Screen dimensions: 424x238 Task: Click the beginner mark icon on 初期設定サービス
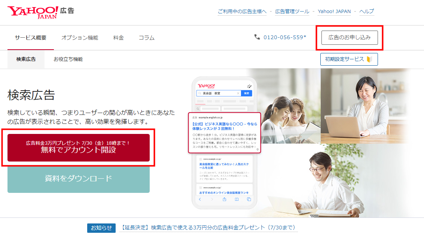pos(370,59)
